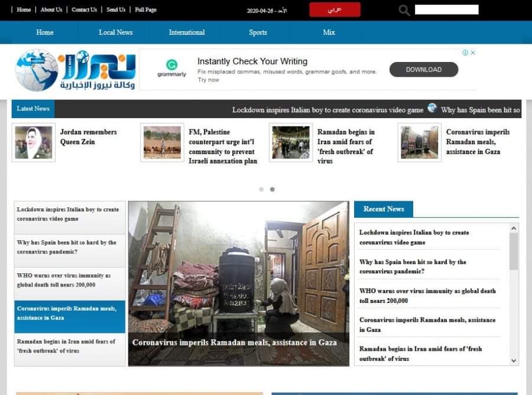The image size is (532, 395).
Task: Click the Grammarly logo in the ad
Action: (171, 68)
